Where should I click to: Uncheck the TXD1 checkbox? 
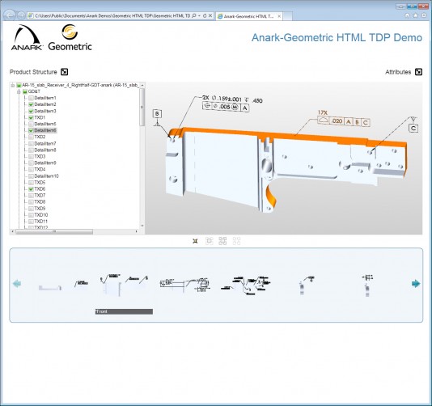(31, 117)
